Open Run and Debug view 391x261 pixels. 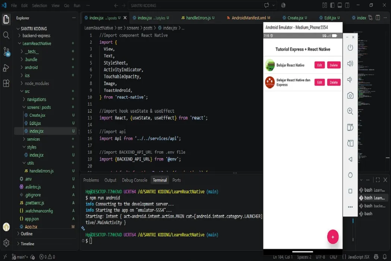pyautogui.click(x=6, y=67)
